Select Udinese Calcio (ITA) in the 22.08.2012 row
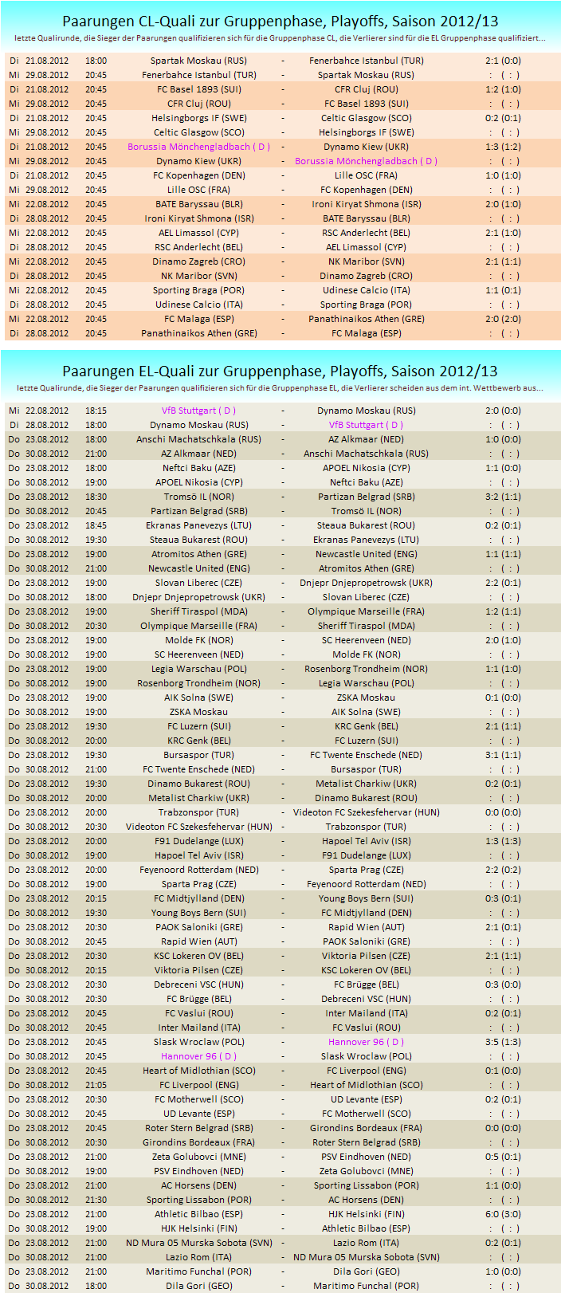Viewport: 561px width, 1293px height. coord(367,290)
